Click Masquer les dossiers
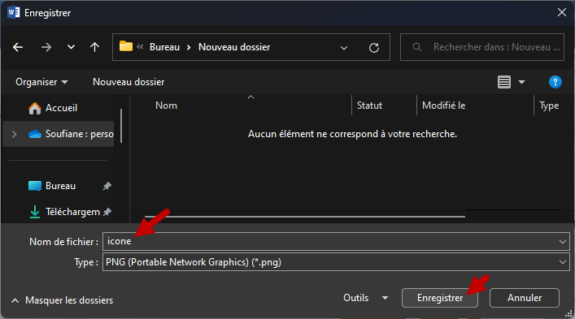 [x=62, y=300]
